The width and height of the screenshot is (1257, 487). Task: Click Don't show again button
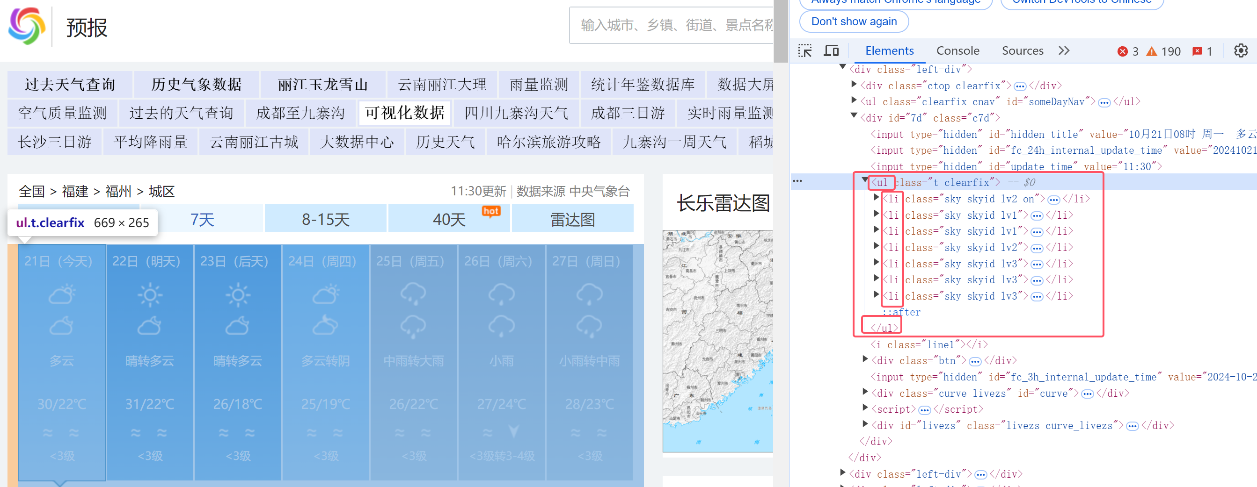coord(854,21)
